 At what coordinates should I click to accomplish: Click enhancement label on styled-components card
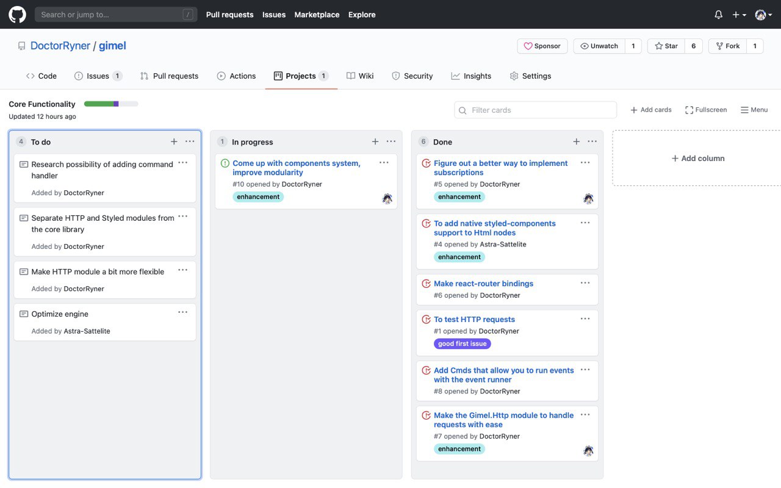coord(459,257)
